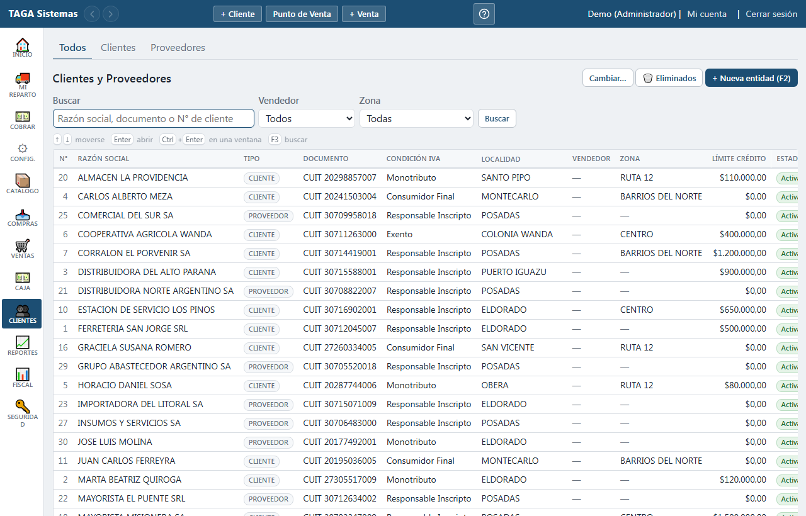This screenshot has width=806, height=516.
Task: Go back with the left arrow icon
Action: coord(92,14)
